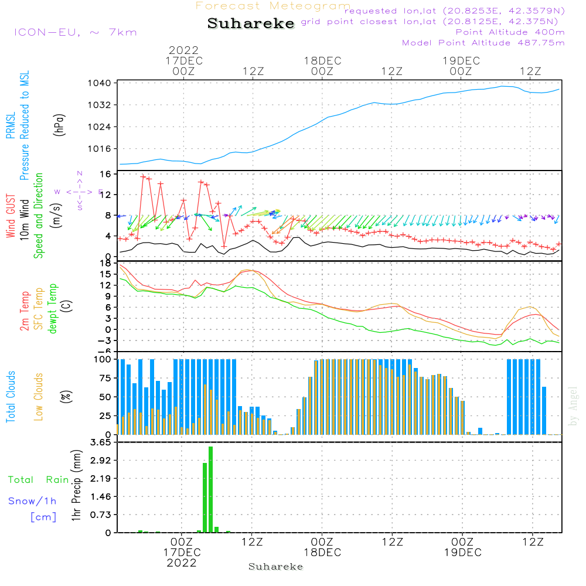Select the green "Speed and Direction" label
The width and height of the screenshot is (586, 586).
coord(38,216)
